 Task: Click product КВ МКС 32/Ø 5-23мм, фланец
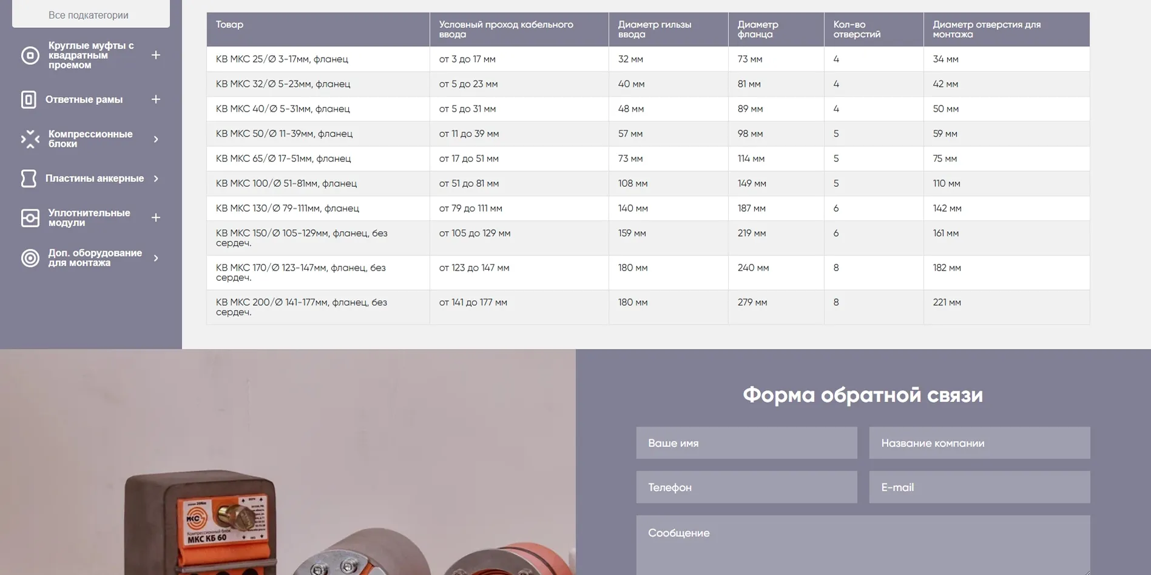pyautogui.click(x=283, y=84)
